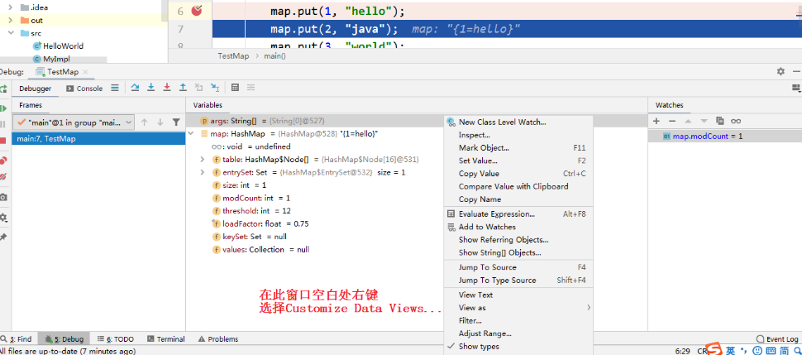
Task: Click the duplicate watch icon
Action: (x=719, y=121)
